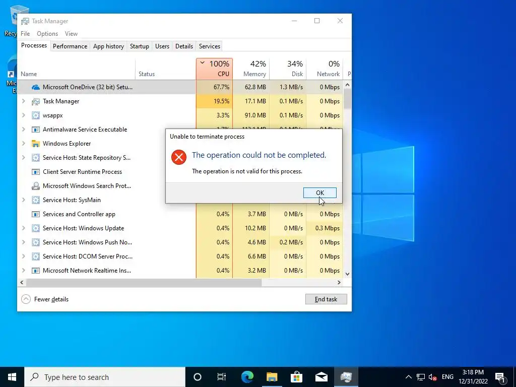516x387 pixels.
Task: Expand Antimalware Service Executable row
Action: (23, 130)
